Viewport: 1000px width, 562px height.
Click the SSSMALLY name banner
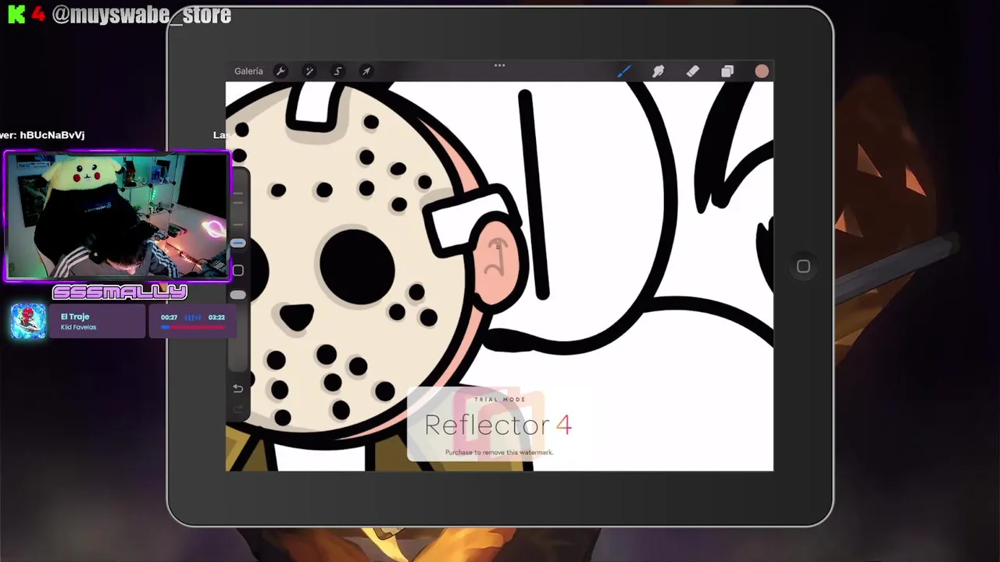point(120,292)
